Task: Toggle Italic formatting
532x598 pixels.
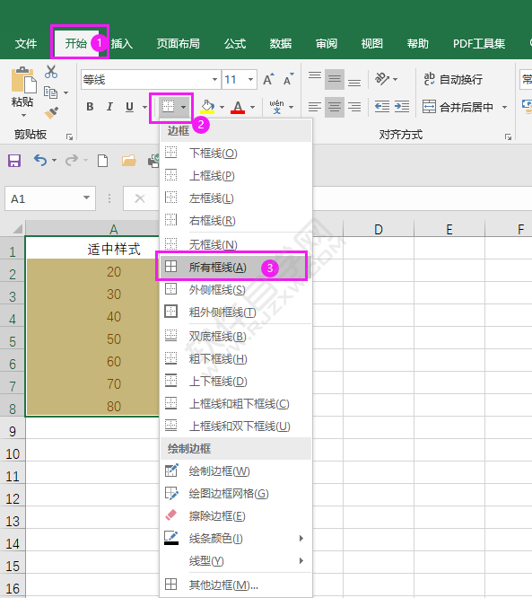Action: pos(109,107)
